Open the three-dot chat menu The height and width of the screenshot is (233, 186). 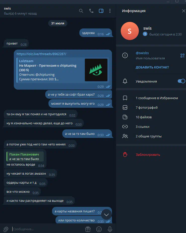(110, 11)
